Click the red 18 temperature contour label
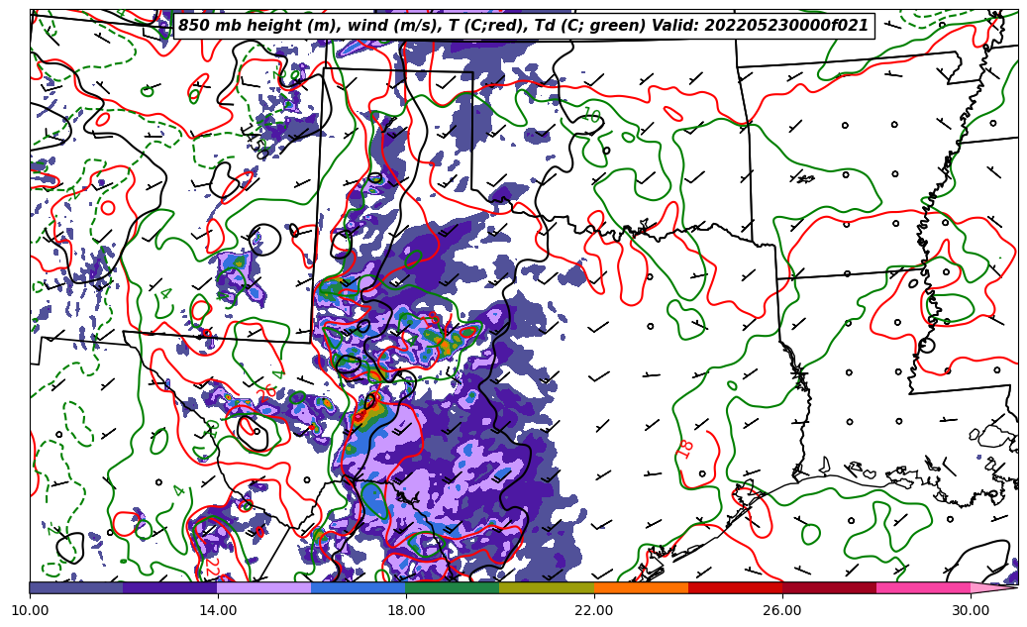The height and width of the screenshot is (627, 1027). click(x=685, y=449)
